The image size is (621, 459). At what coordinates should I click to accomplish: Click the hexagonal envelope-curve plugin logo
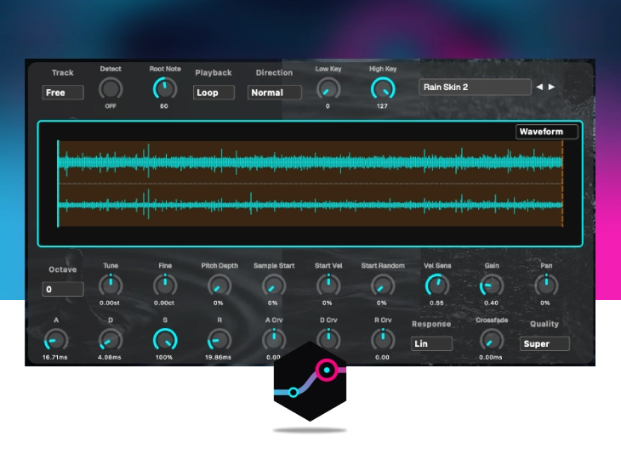pos(310,382)
